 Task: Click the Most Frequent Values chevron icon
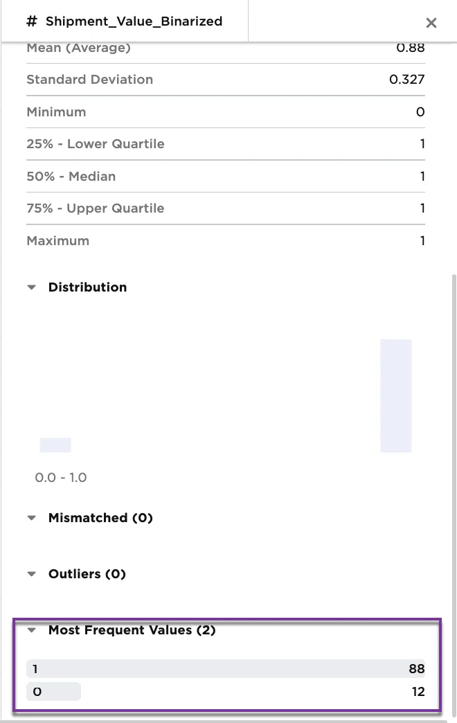point(31,630)
